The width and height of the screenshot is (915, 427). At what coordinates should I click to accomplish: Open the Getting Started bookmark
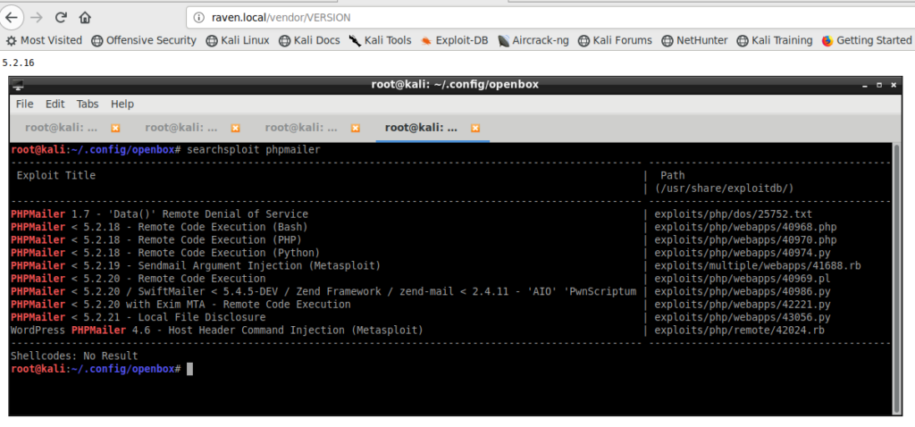[x=867, y=40]
